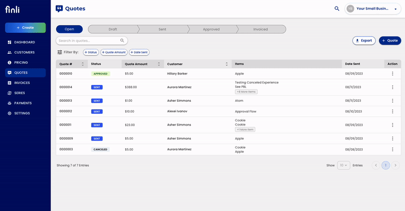Sort by Customer column arrows
The height and width of the screenshot is (211, 405).
pos(226,64)
